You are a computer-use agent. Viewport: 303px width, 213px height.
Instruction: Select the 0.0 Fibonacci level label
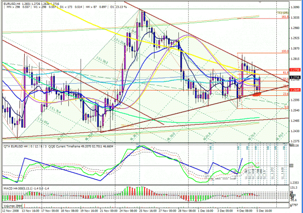coord(287,107)
